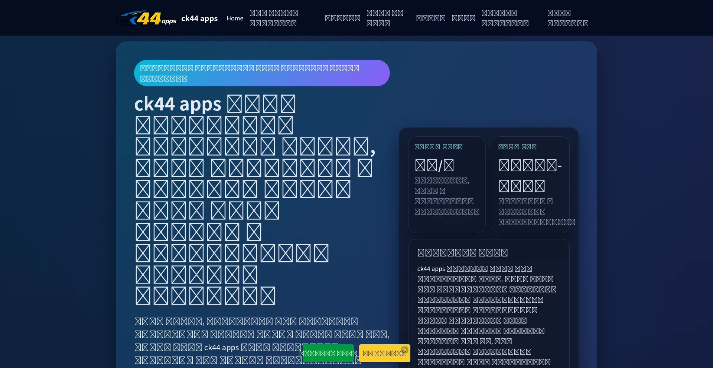The height and width of the screenshot is (368, 713).
Task: Open the last navigation item in header
Action: click(x=568, y=18)
